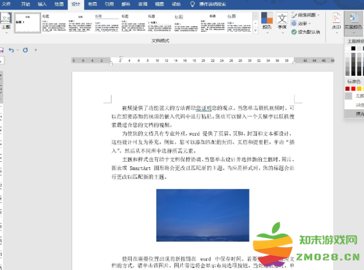This screenshot has height=270, width=364.
Task: Click the 操作说明搜索 search box
Action: (212, 4)
